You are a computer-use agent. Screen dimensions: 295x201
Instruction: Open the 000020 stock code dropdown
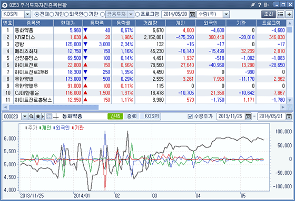(x=25, y=117)
